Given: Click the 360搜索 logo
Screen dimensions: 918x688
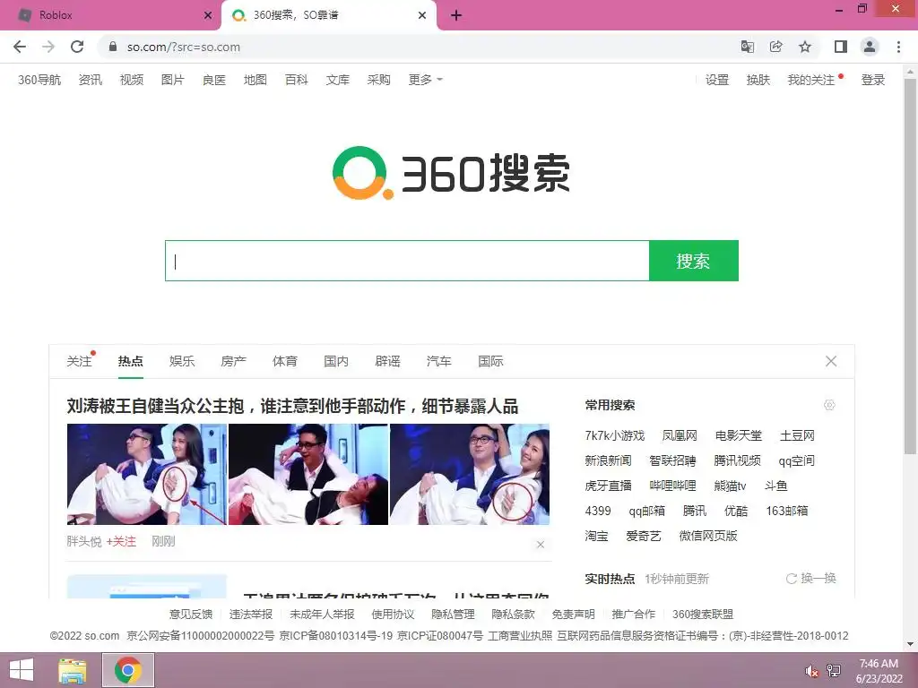Looking at the screenshot, I should click(451, 173).
